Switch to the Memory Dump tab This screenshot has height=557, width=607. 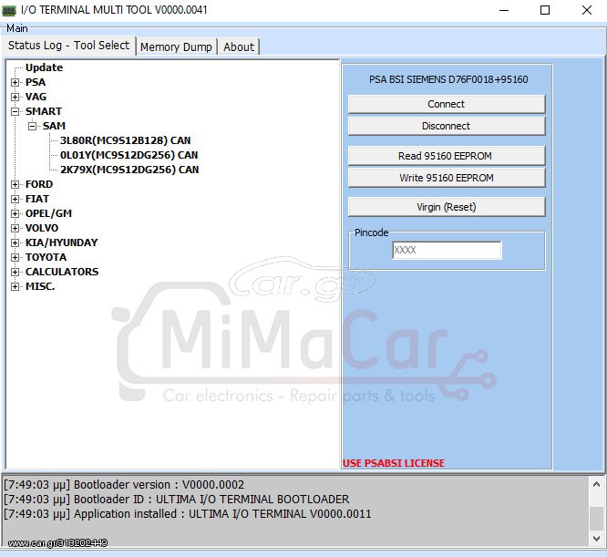[x=176, y=47]
